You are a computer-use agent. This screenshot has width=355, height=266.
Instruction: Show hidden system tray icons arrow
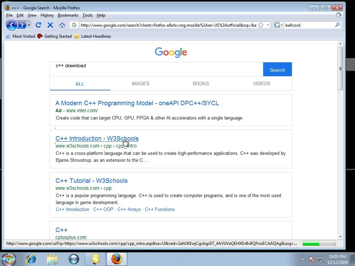[303, 259]
